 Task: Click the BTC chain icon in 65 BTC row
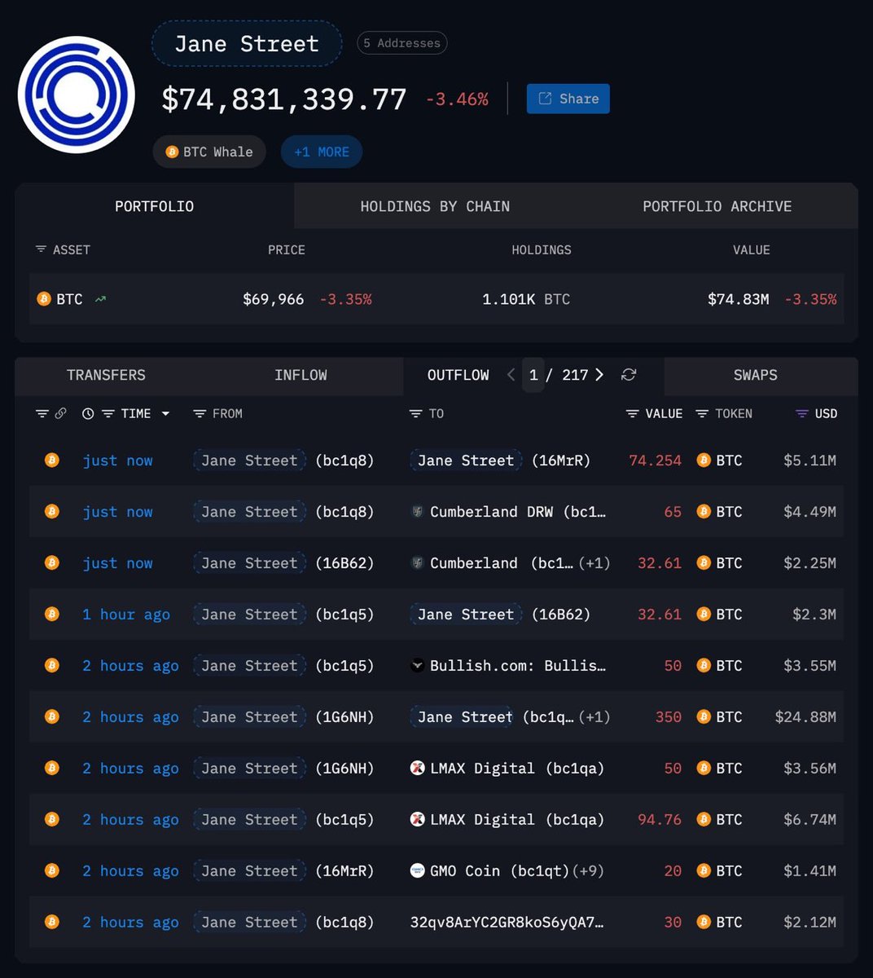click(52, 512)
